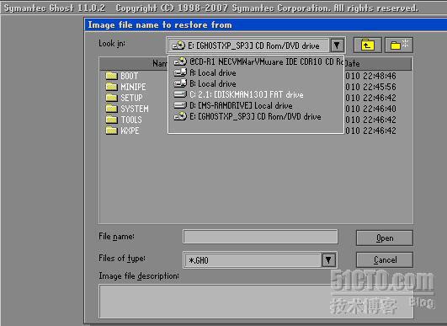Select B: Local drive from list
This screenshot has height=326, width=447.
pos(256,83)
